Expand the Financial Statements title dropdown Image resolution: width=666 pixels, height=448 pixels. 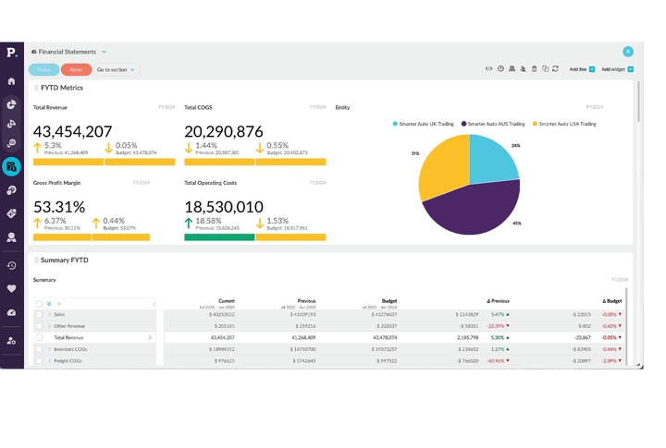tap(105, 52)
